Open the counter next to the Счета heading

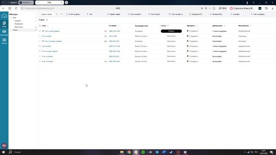(47, 20)
